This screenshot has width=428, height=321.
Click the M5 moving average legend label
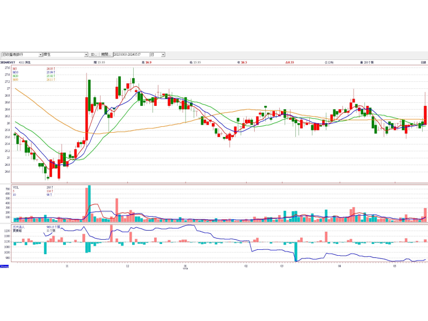pos(16,68)
